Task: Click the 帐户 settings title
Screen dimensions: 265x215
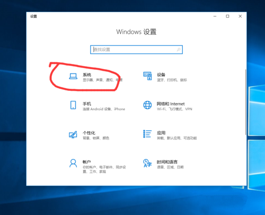Action: coord(87,162)
